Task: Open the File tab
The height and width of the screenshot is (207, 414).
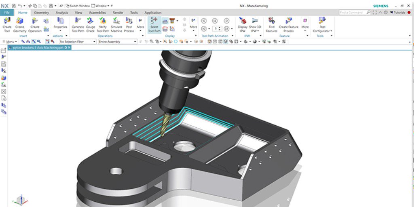Action: point(7,13)
